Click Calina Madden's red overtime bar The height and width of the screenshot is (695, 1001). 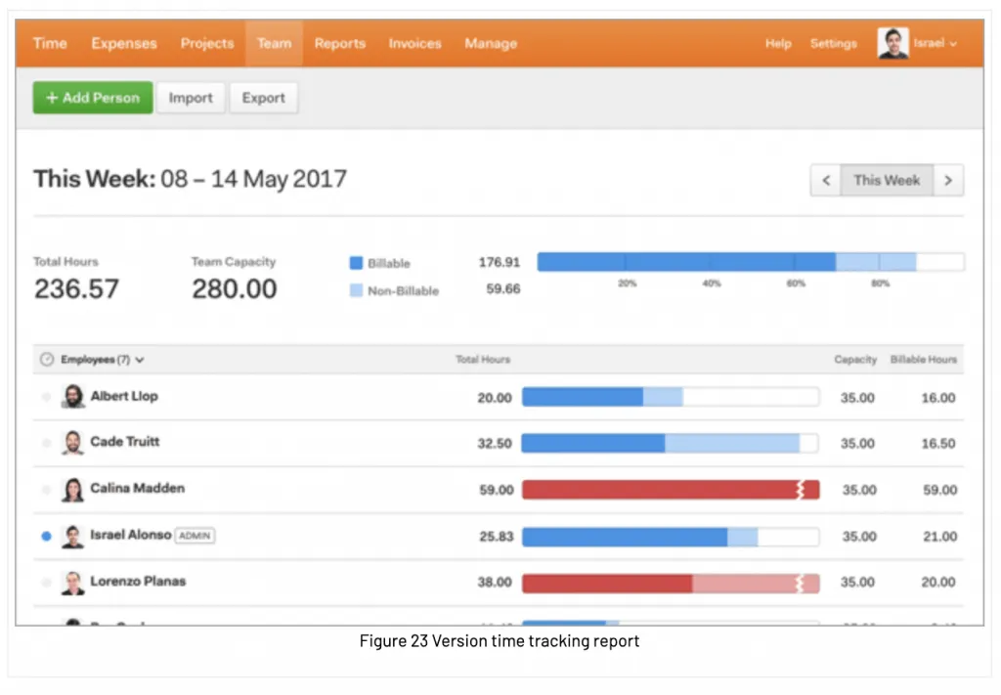pos(671,490)
